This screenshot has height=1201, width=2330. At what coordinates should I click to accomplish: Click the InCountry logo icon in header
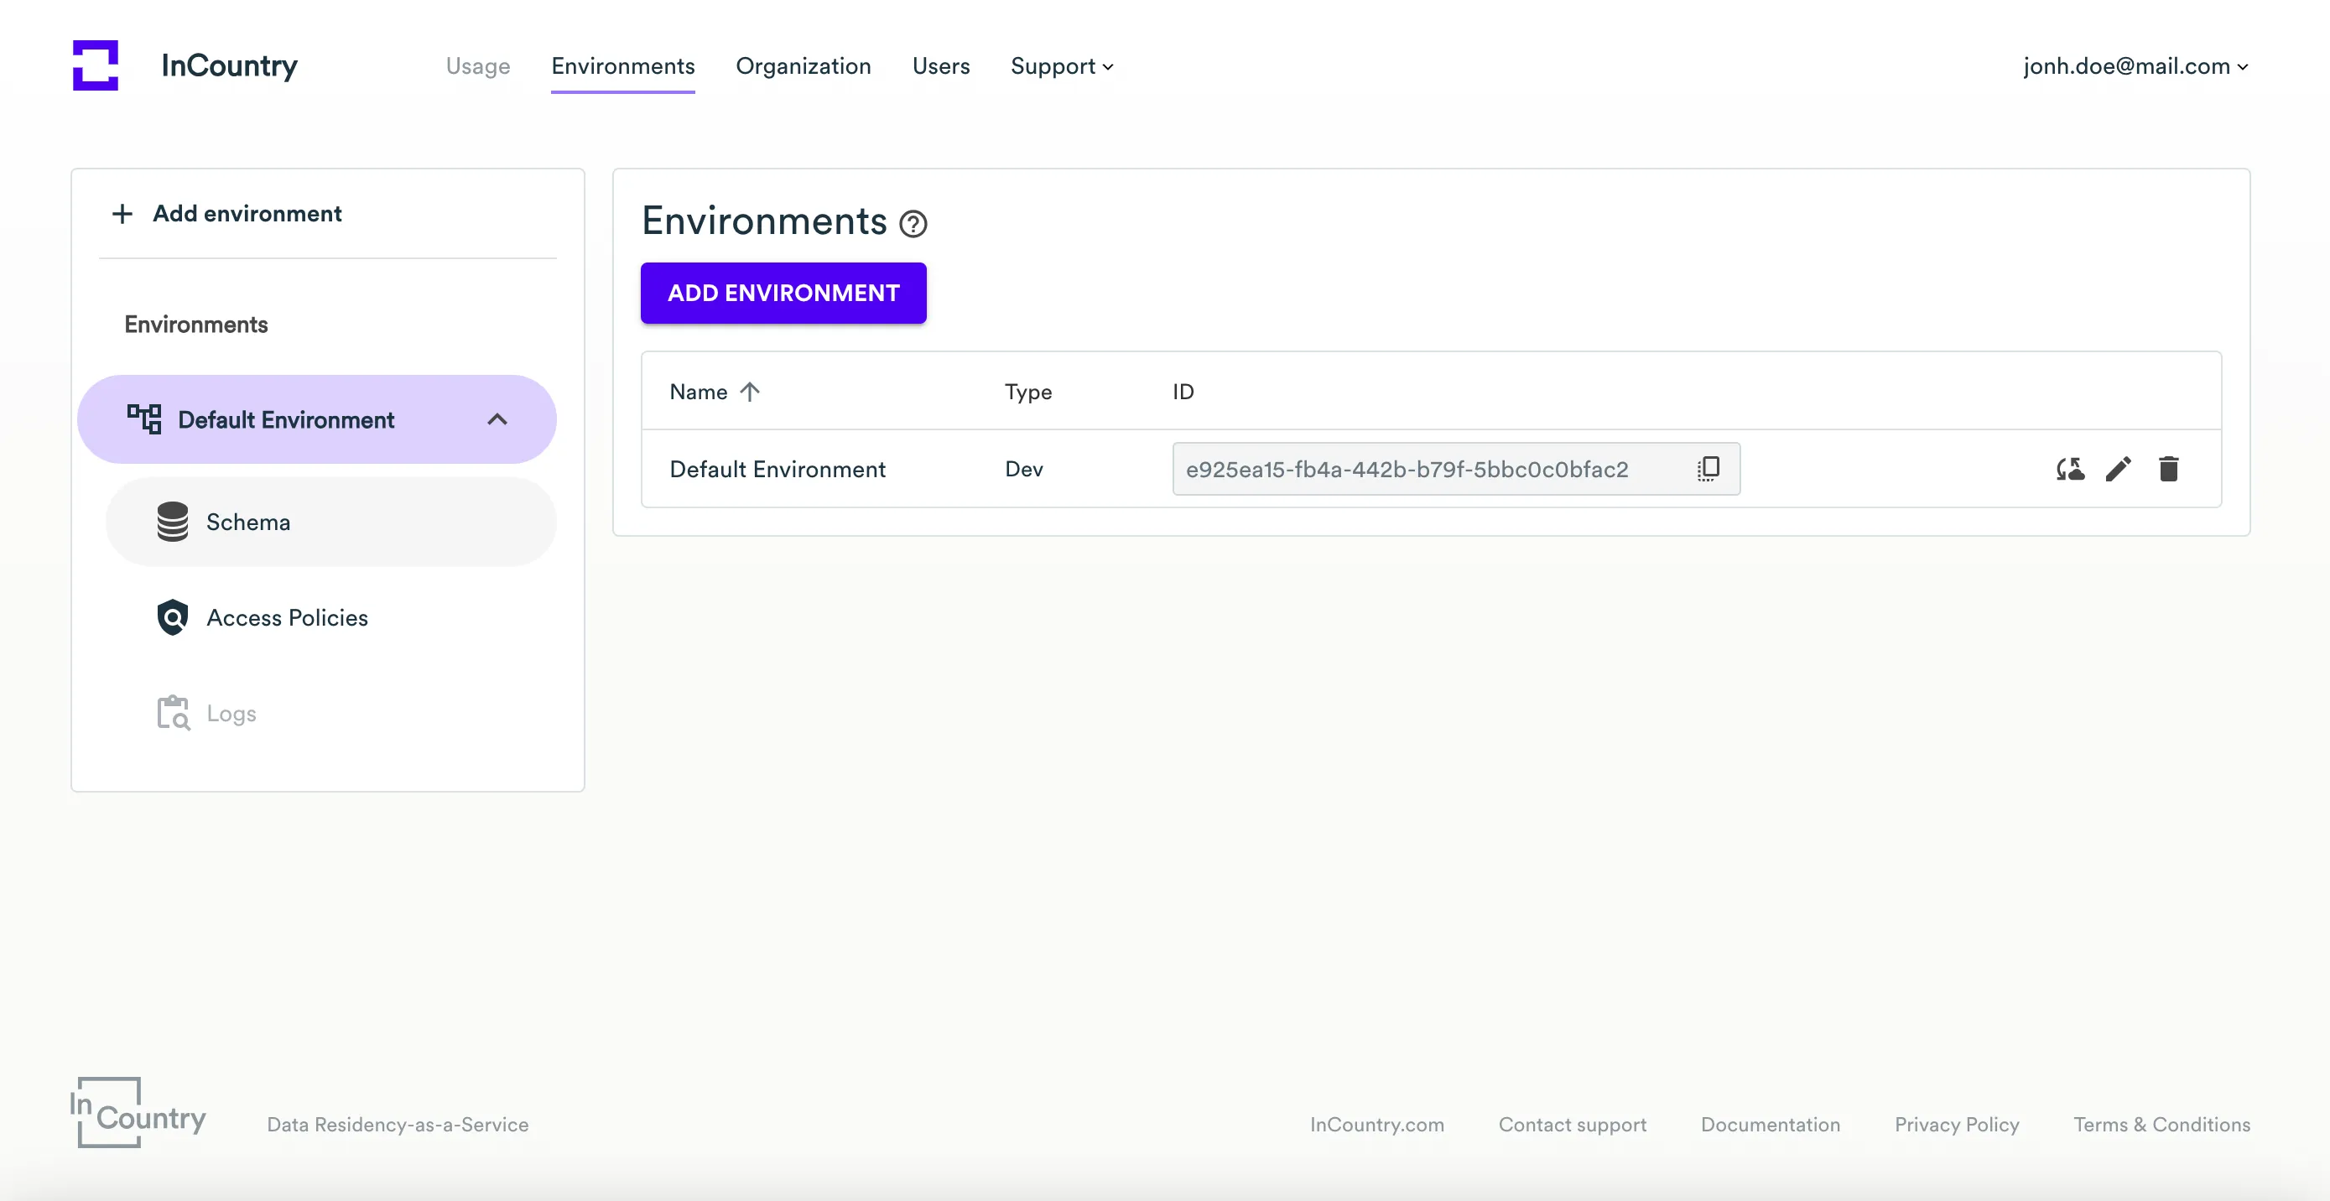pos(95,65)
